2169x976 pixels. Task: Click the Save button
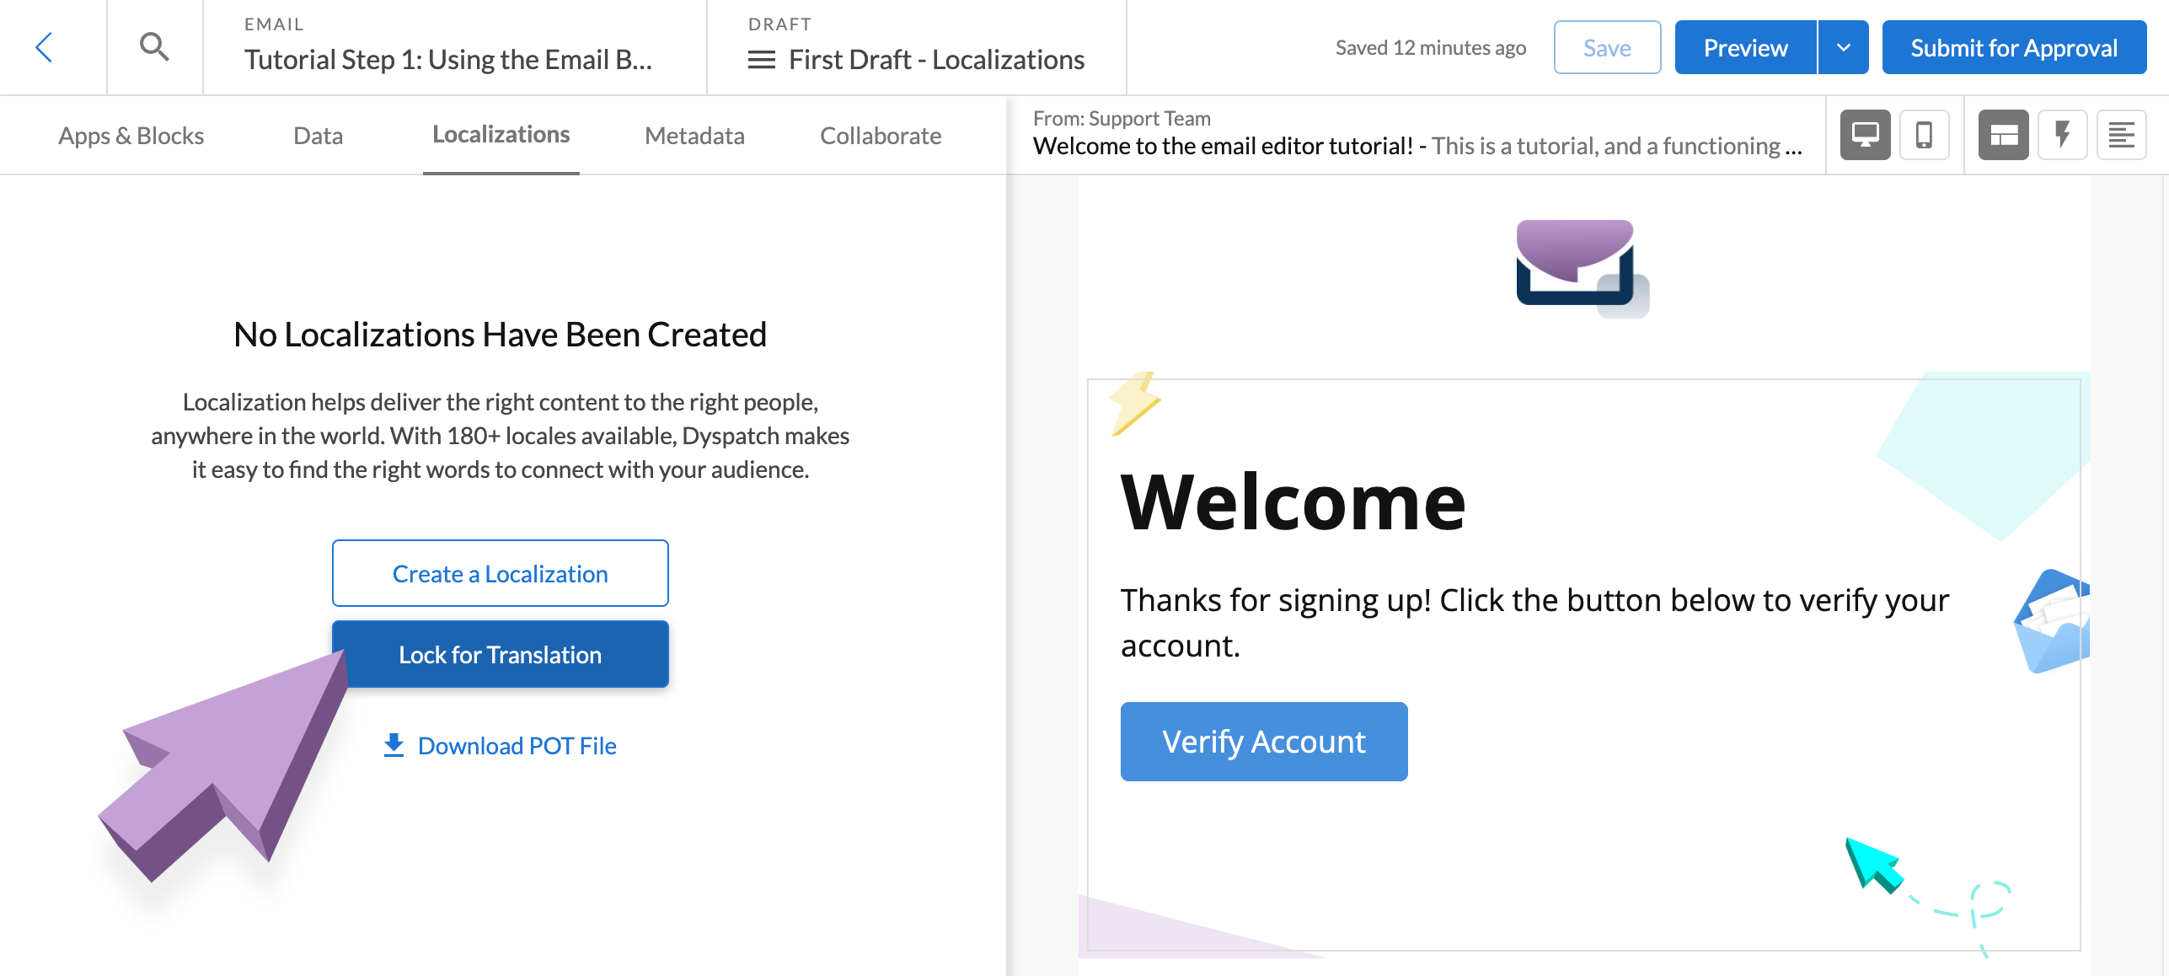pyautogui.click(x=1607, y=48)
